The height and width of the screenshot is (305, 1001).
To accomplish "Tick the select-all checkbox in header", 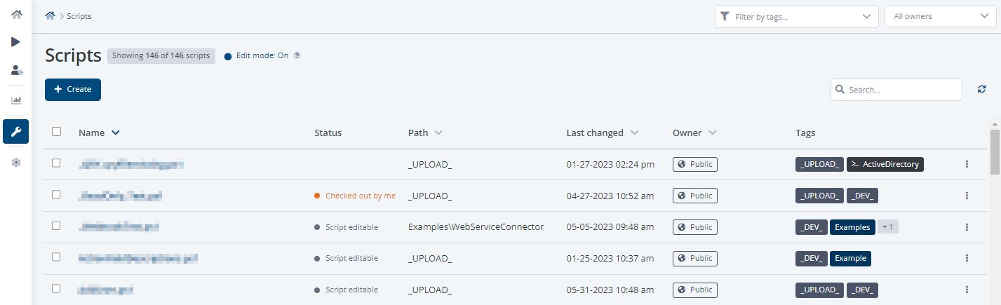I will coord(57,131).
